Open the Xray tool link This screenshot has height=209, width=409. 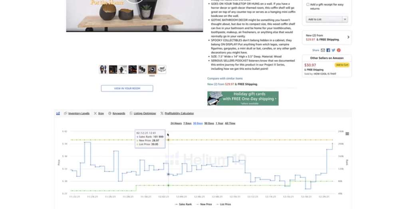click(x=101, y=113)
